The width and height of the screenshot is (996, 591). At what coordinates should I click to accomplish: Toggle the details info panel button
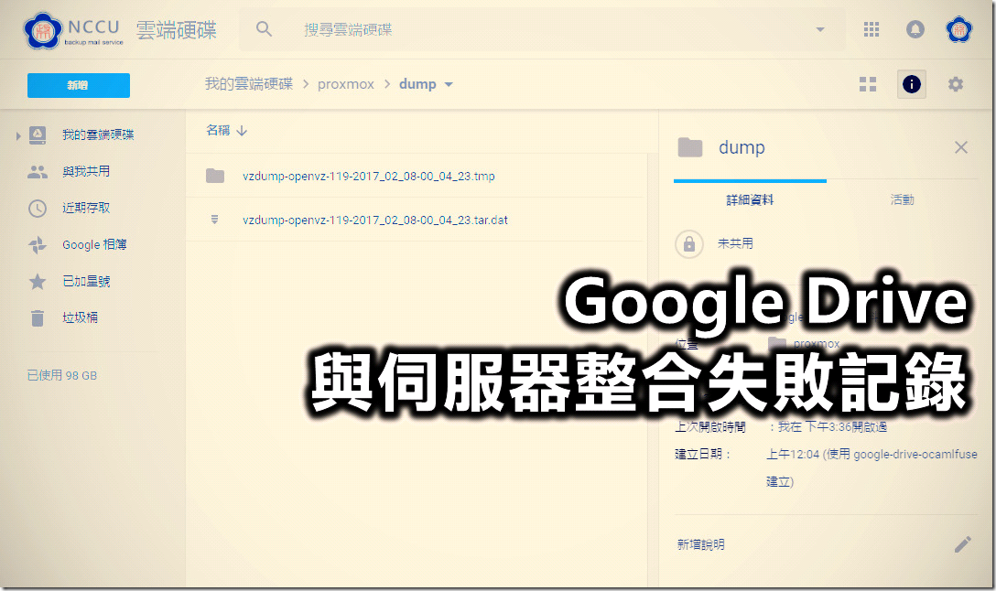[912, 84]
